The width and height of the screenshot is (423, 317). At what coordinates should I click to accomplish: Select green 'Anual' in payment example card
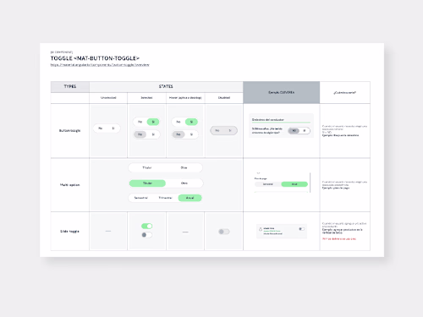pyautogui.click(x=294, y=184)
